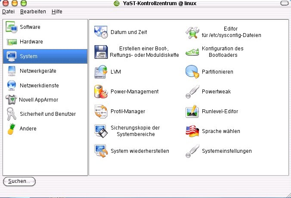Image resolution: width=291 pixels, height=198 pixels.
Task: Click the Power-Management label
Action: [x=135, y=92]
